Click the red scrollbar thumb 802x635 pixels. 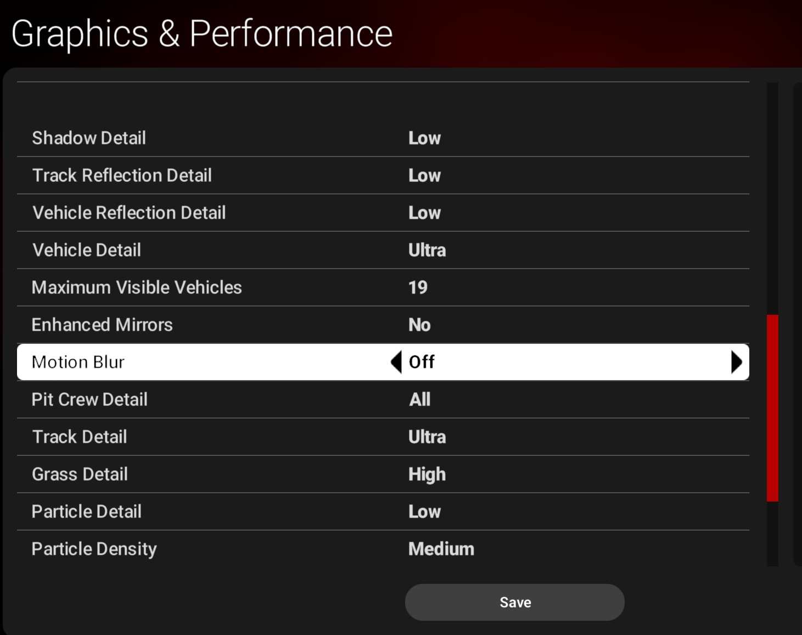[x=772, y=408]
